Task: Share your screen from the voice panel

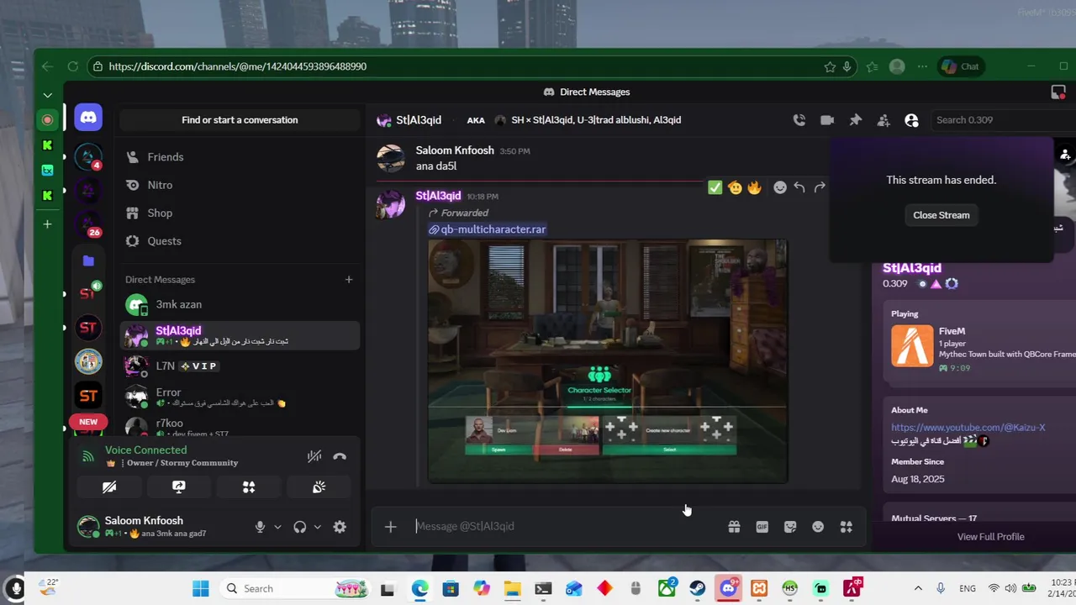Action: pyautogui.click(x=179, y=487)
